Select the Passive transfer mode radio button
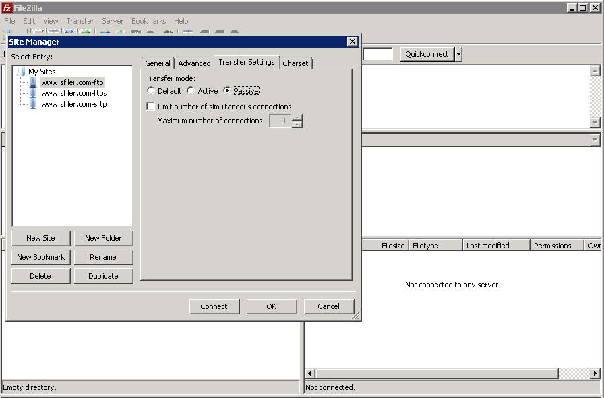The image size is (604, 398). tap(227, 90)
